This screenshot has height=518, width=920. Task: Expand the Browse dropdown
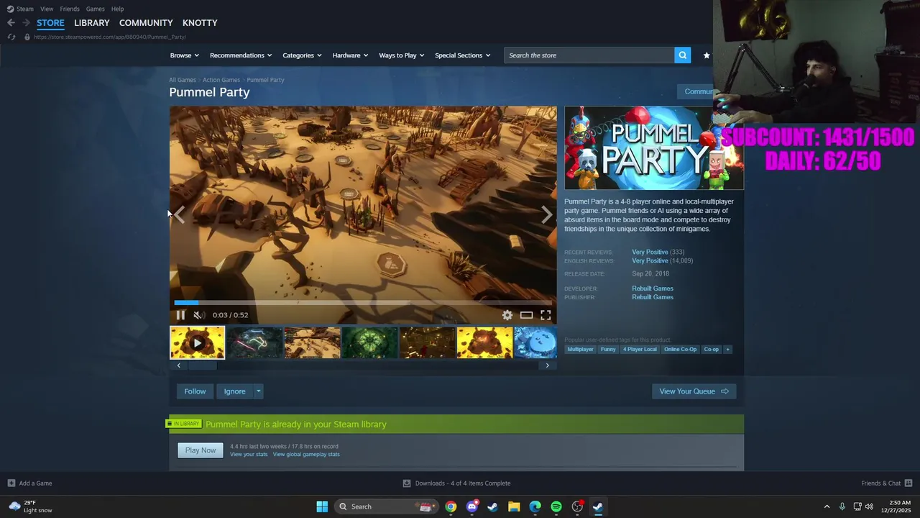(183, 55)
